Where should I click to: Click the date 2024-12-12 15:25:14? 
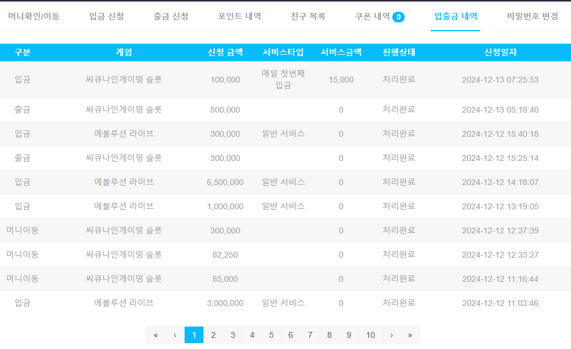[500, 159]
